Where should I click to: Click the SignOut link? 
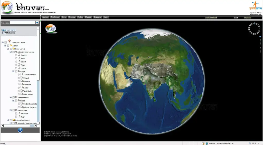(248, 18)
